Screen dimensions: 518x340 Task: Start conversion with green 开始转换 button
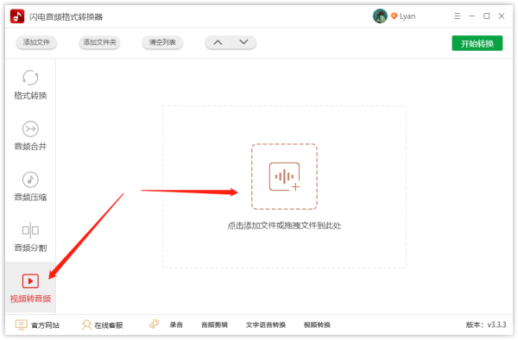click(x=477, y=43)
